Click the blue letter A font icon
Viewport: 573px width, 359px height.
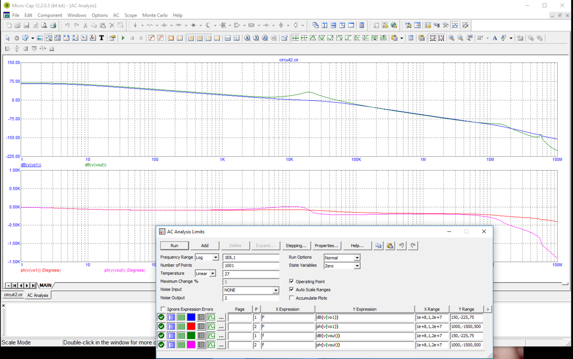tap(495, 38)
